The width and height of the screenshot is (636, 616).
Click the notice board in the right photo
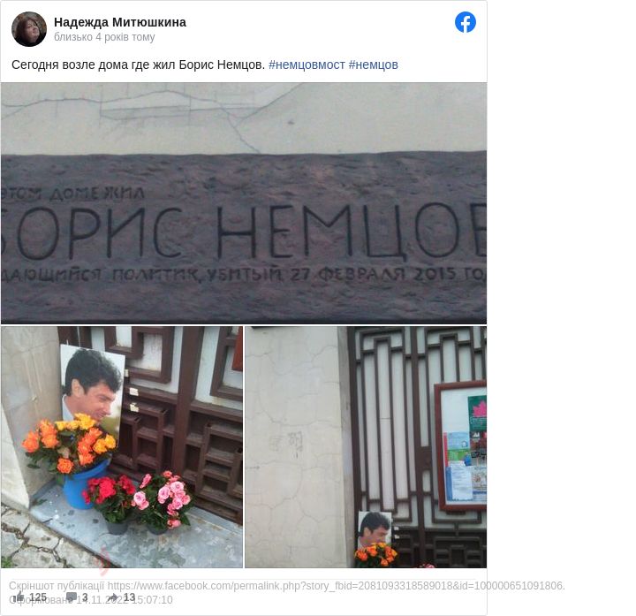pyautogui.click(x=460, y=445)
